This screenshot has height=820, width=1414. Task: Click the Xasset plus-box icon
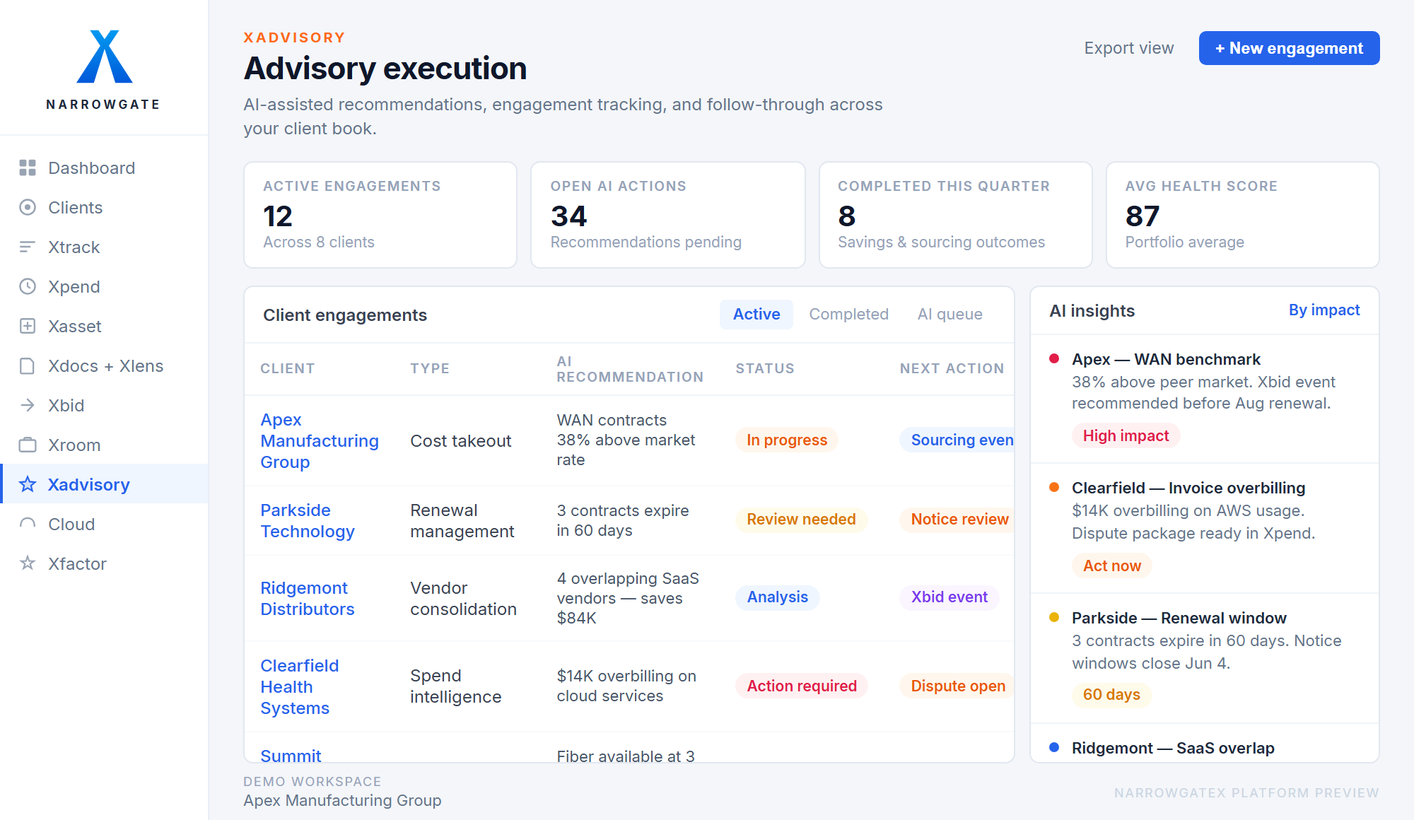pyautogui.click(x=28, y=326)
